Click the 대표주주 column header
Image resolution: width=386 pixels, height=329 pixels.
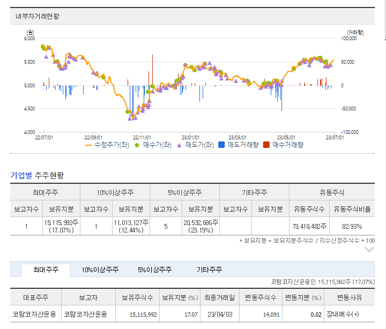pyautogui.click(x=36, y=297)
